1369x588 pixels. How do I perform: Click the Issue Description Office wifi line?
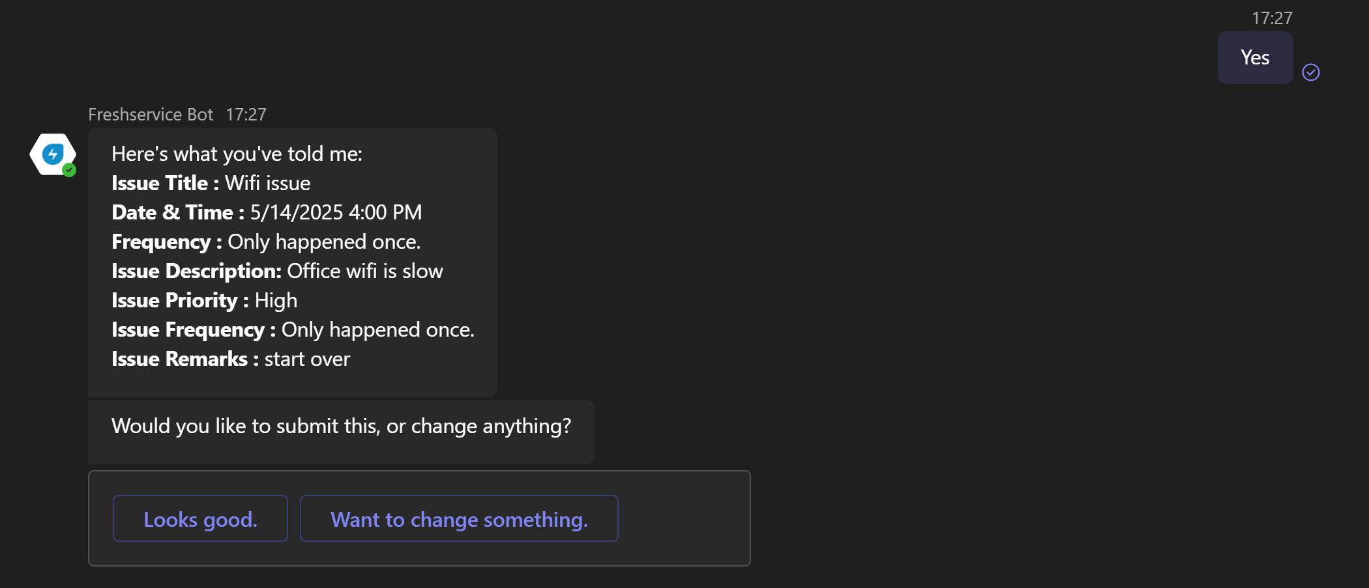277,271
